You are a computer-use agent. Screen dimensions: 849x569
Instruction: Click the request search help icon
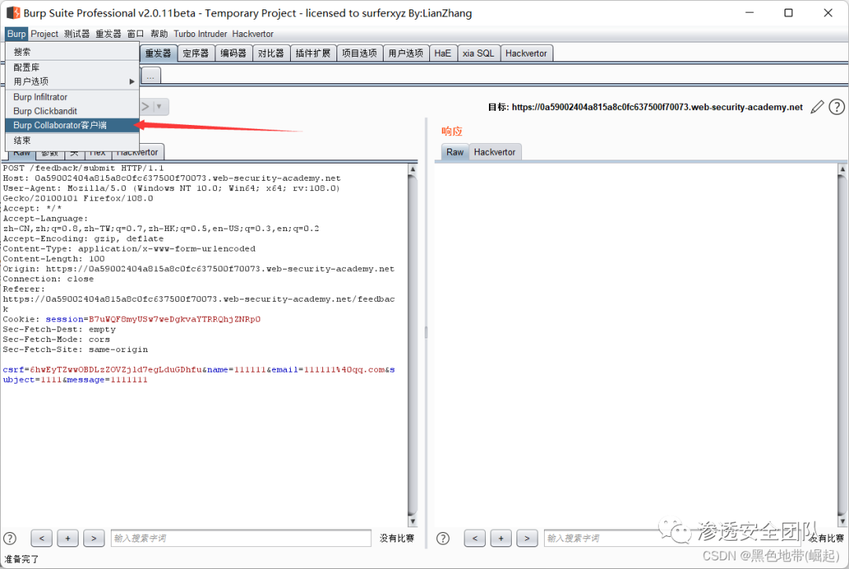point(9,538)
